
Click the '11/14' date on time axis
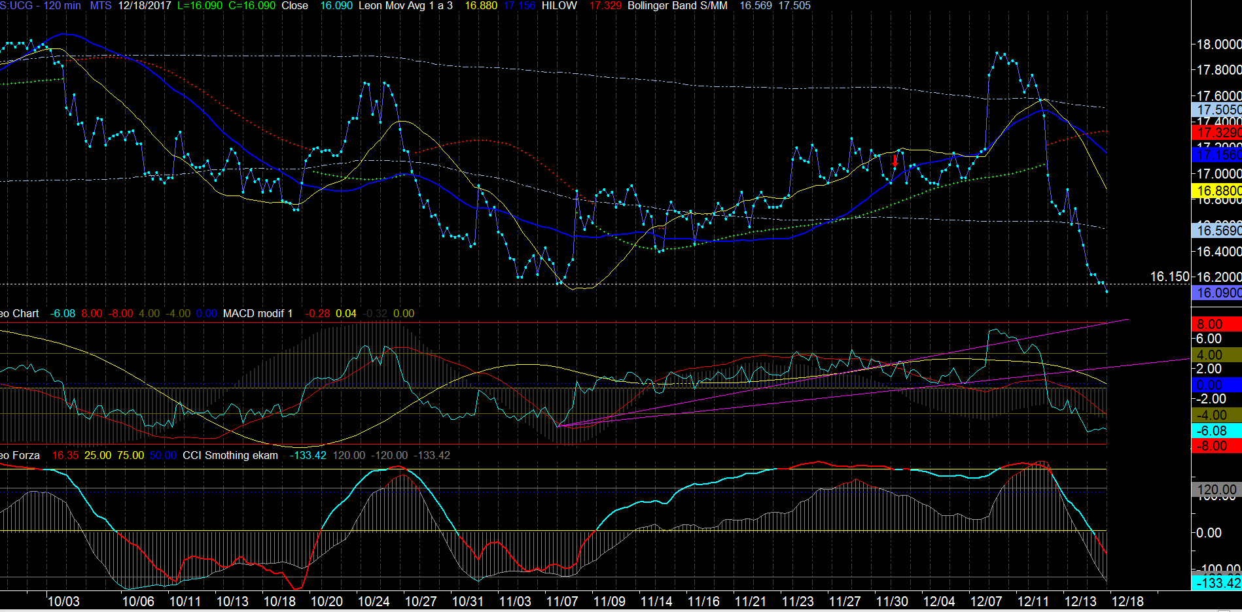coord(656,602)
